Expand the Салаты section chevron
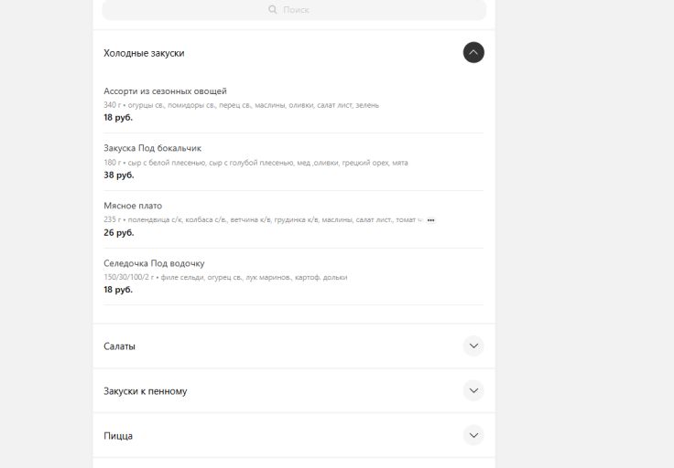Screen dimensions: 674x468 point(473,346)
